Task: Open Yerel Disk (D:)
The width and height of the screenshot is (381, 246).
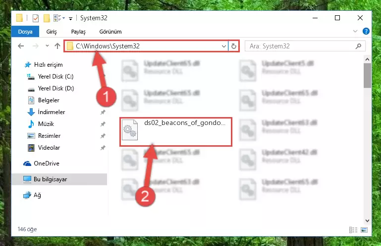Action: pyautogui.click(x=56, y=88)
